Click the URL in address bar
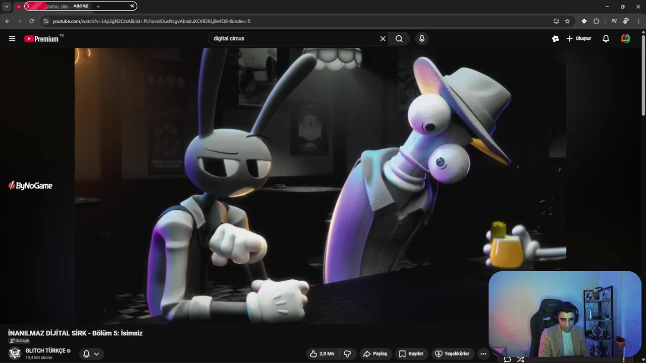The image size is (646, 363). click(151, 21)
